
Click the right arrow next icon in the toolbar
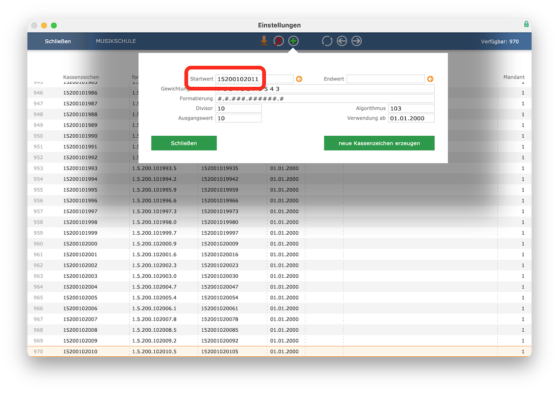356,41
